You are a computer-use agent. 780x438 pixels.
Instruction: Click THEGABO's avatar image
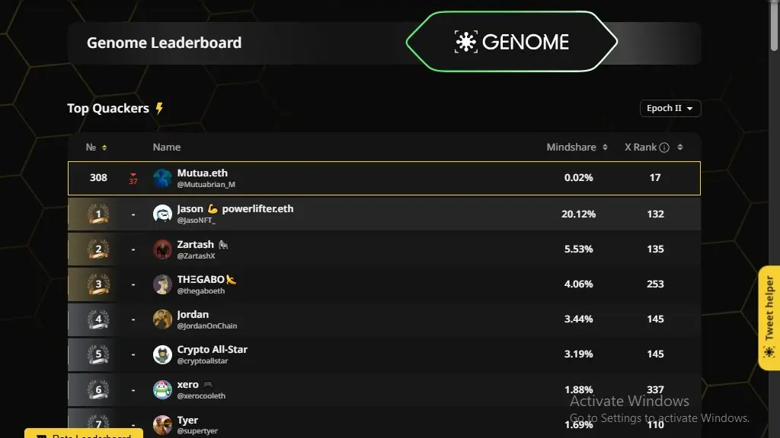[162, 284]
